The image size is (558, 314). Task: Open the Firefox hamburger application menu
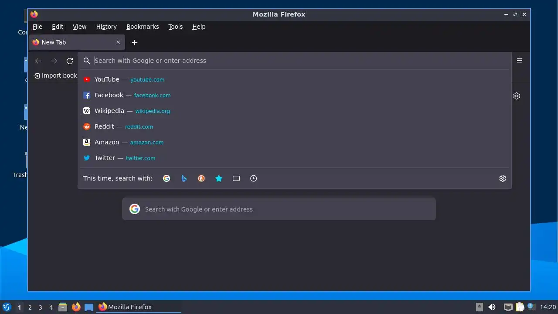click(x=520, y=61)
